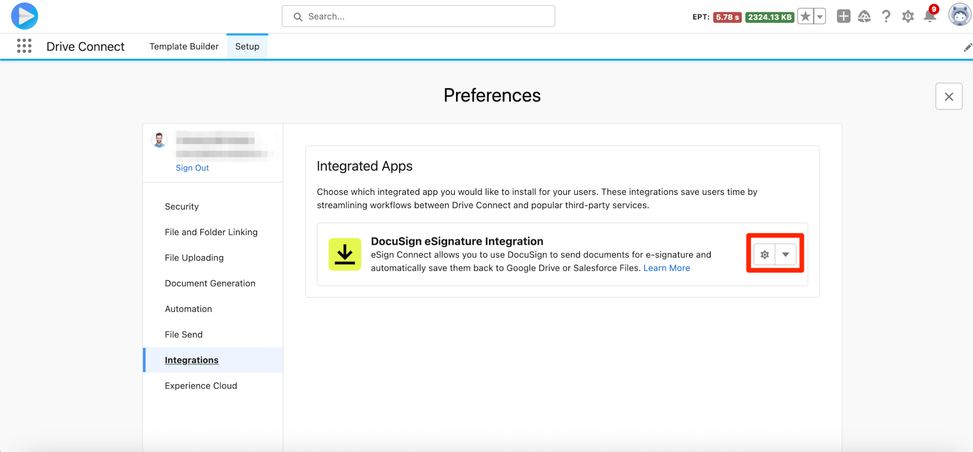Switch to the Template Builder tab
The height and width of the screenshot is (452, 973).
click(184, 46)
